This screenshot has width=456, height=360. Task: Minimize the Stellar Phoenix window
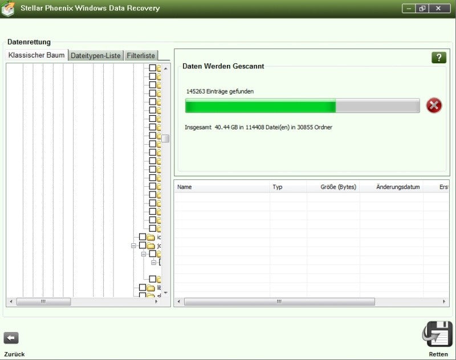409,9
